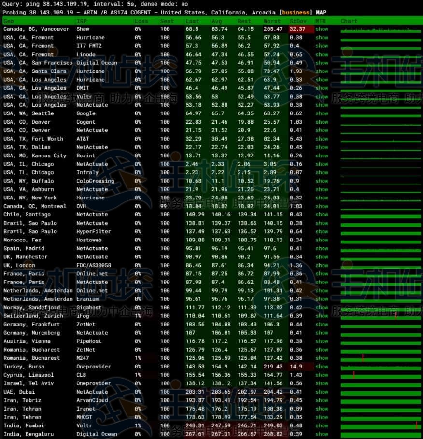Select the sent count 99 in Montreal row
Image resolution: width=423 pixels, height=439 pixels.
coord(164,206)
